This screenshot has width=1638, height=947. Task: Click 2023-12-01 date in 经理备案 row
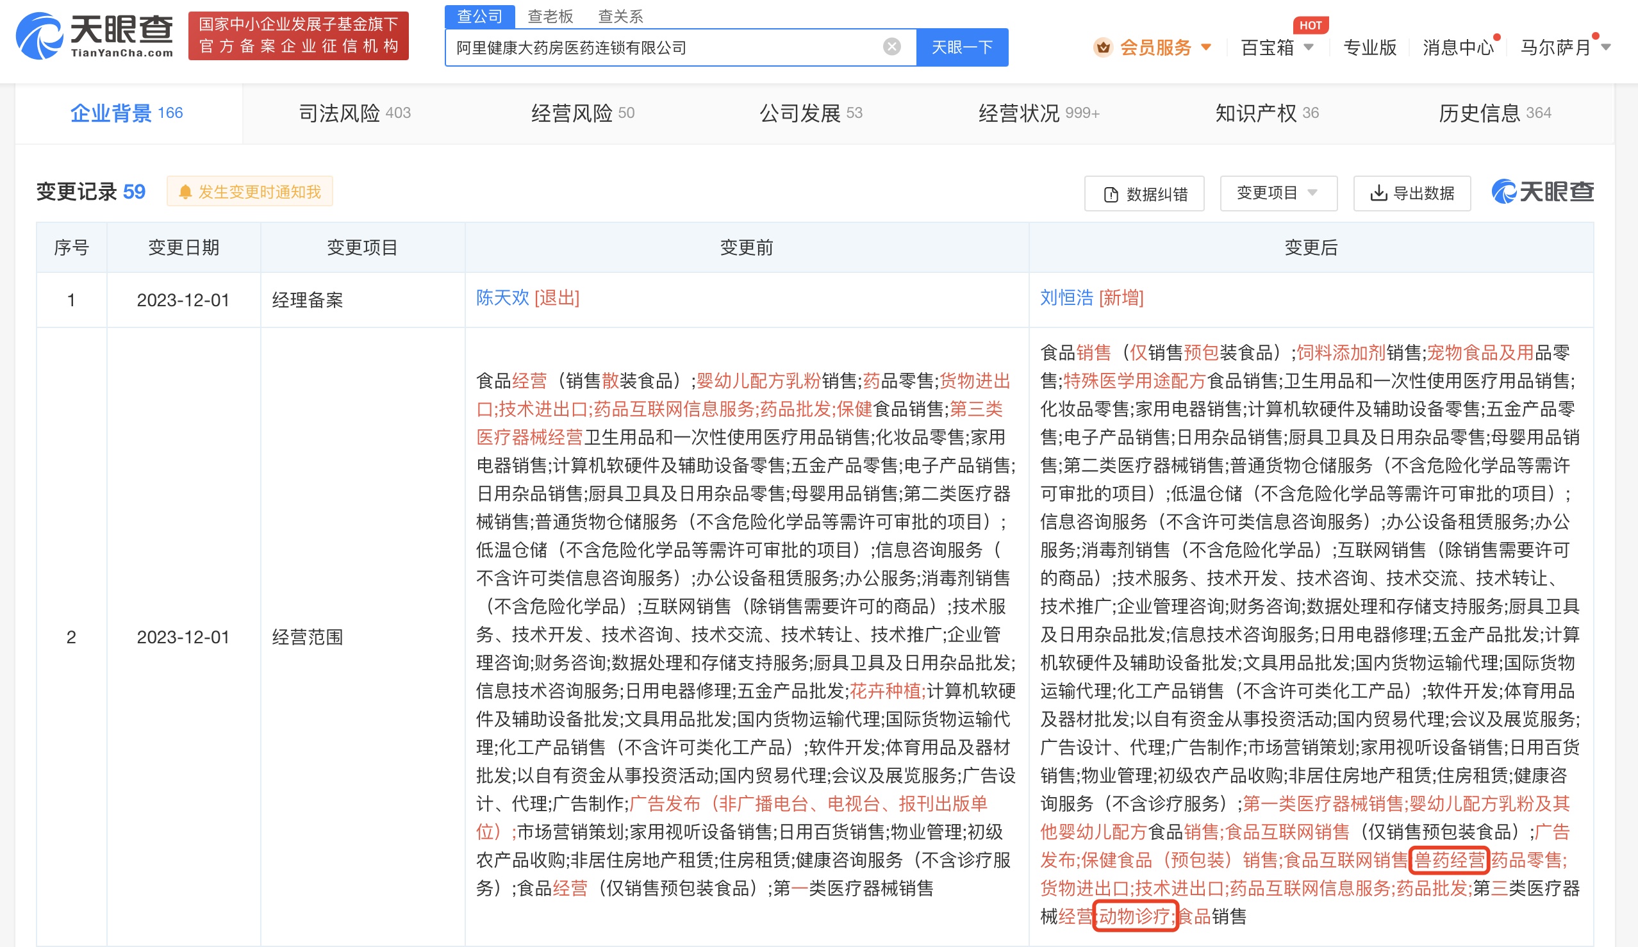tap(183, 301)
